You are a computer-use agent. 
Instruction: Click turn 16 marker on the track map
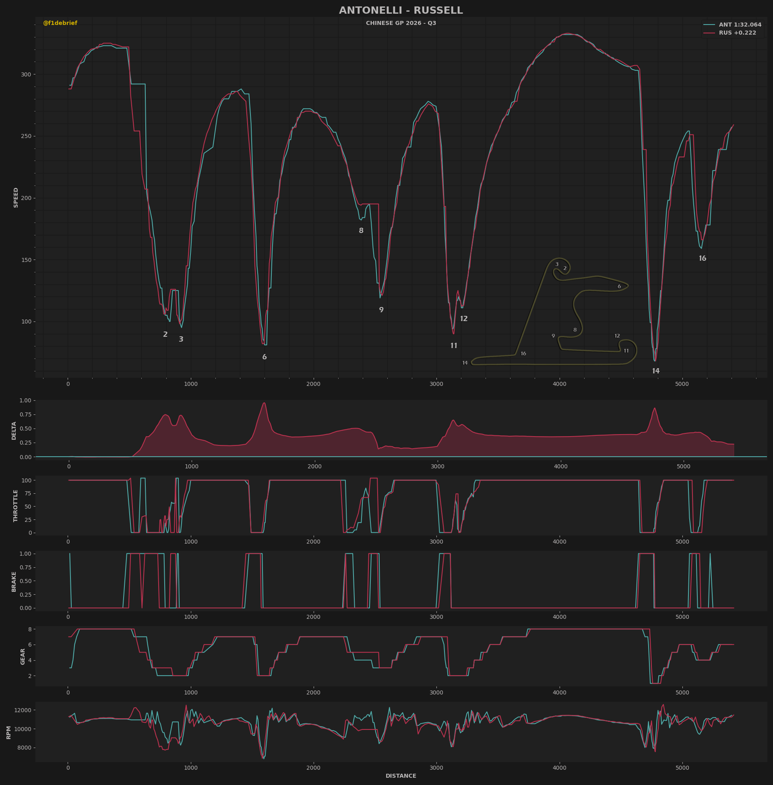pyautogui.click(x=523, y=354)
